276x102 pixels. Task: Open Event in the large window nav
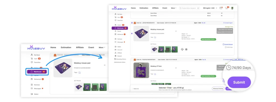[x=165, y=8]
